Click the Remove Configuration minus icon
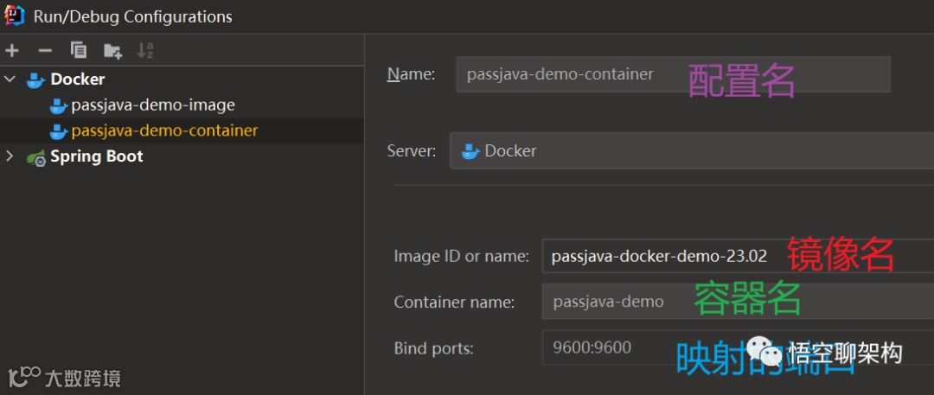The height and width of the screenshot is (395, 934). coord(45,50)
